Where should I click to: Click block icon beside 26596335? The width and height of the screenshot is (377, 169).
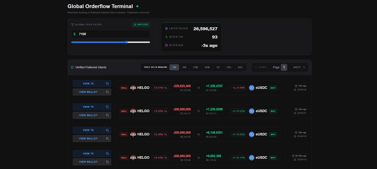[295, 90]
